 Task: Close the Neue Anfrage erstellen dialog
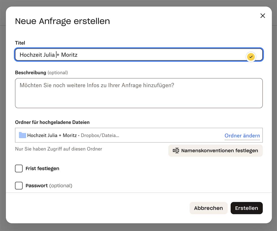point(263,16)
